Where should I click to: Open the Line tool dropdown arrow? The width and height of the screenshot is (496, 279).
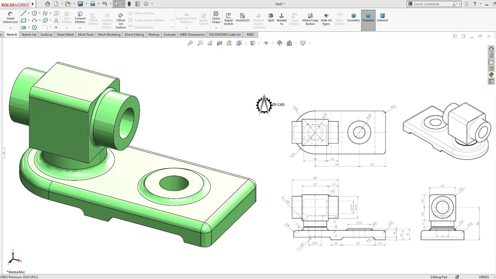[x=29, y=14]
